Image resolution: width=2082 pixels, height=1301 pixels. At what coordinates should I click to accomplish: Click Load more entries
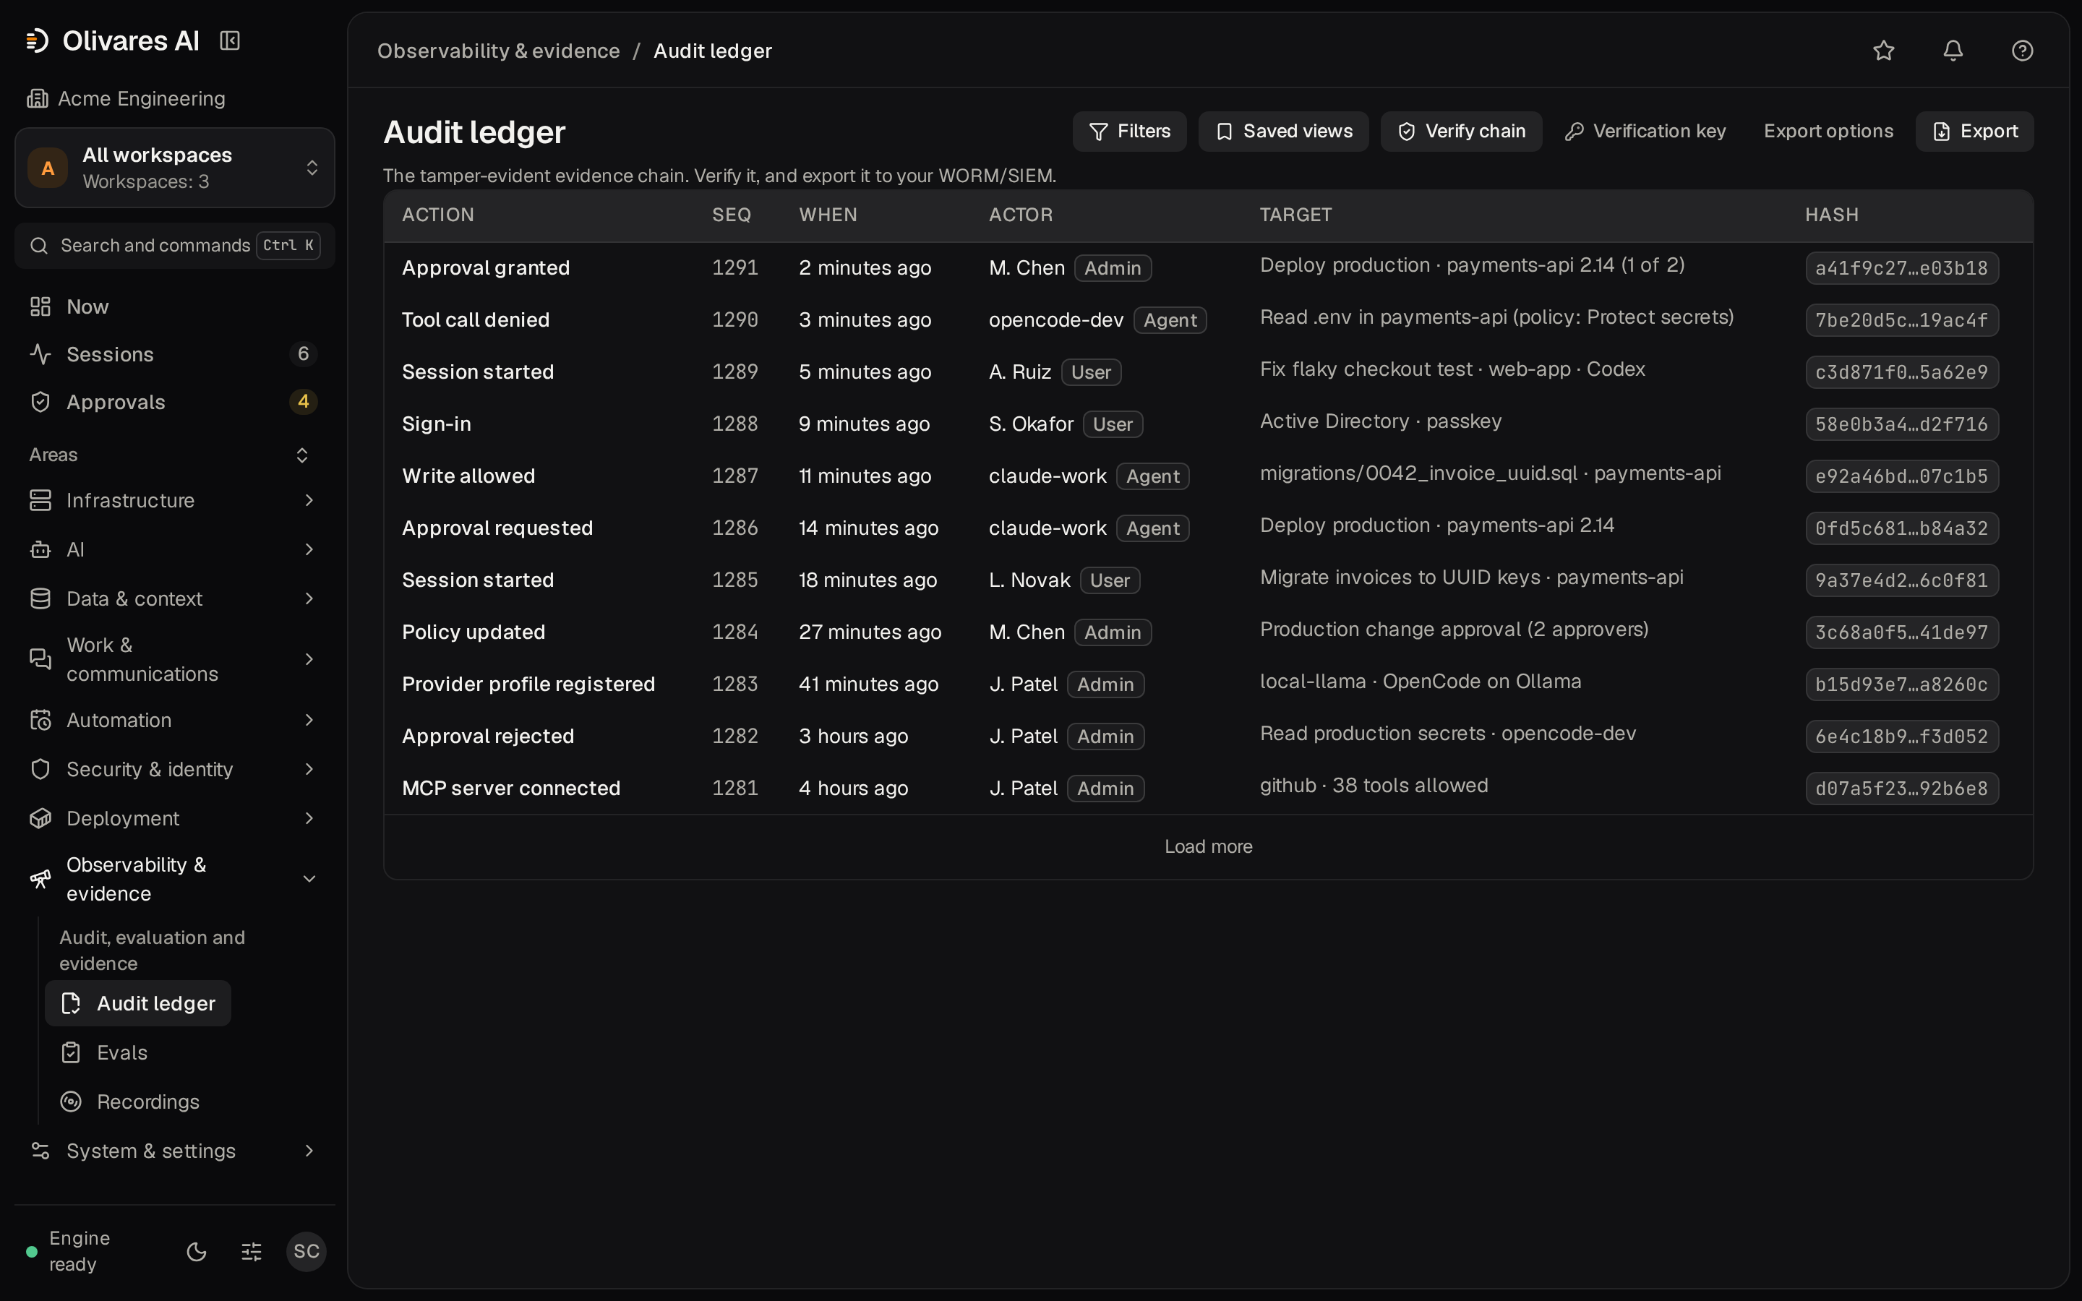click(1208, 846)
